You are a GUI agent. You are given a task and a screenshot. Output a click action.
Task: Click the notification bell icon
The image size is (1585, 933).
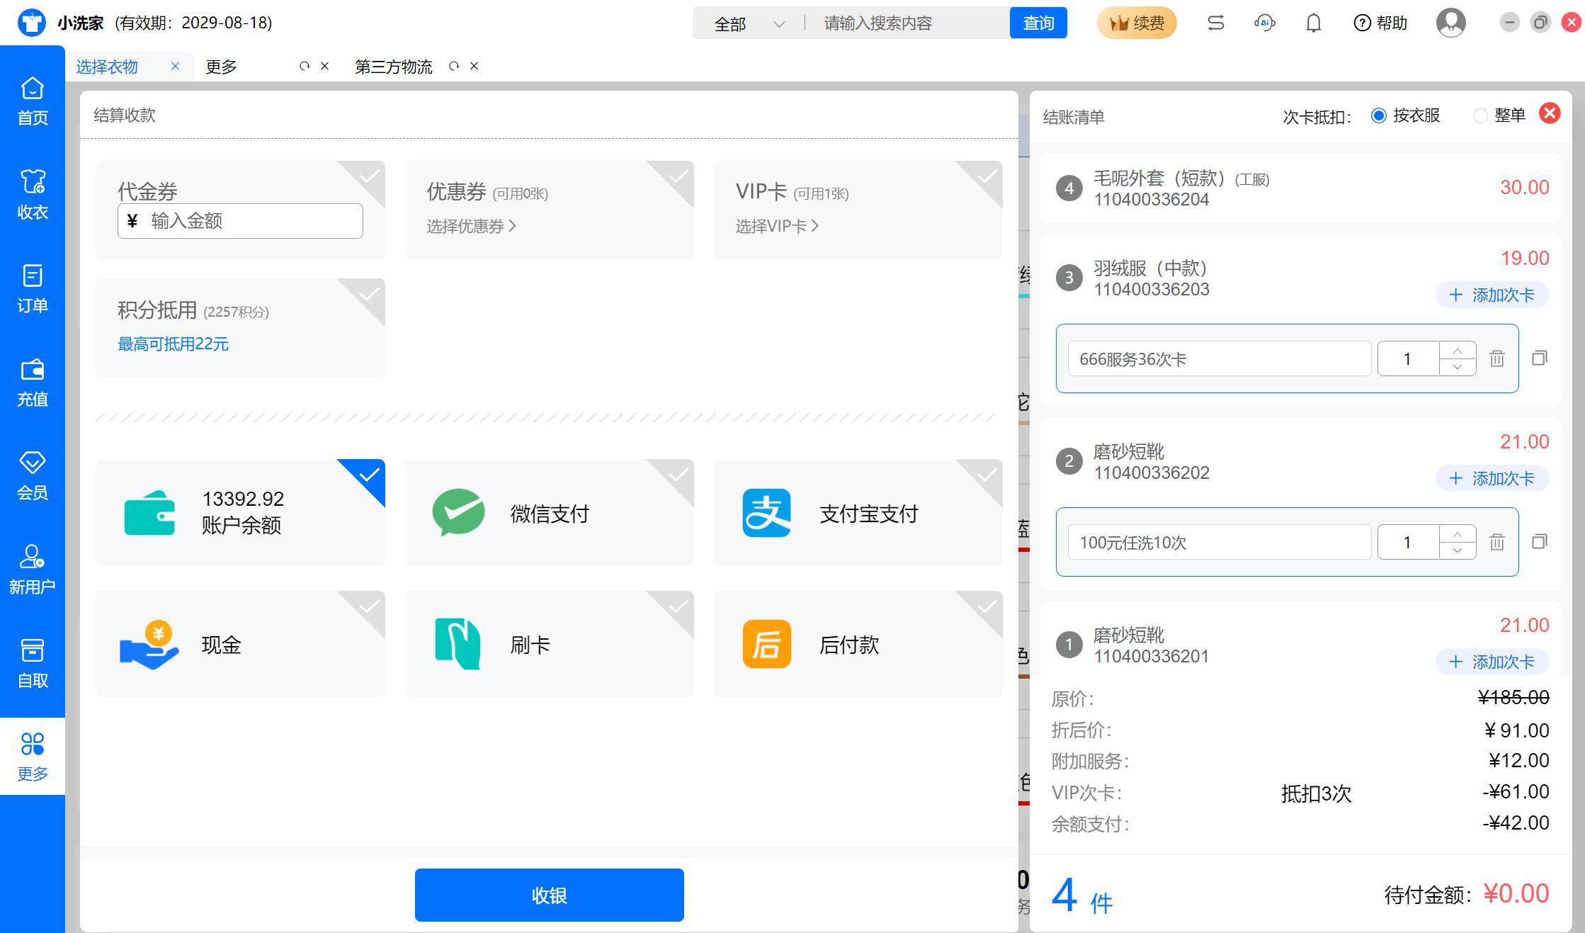click(1313, 23)
